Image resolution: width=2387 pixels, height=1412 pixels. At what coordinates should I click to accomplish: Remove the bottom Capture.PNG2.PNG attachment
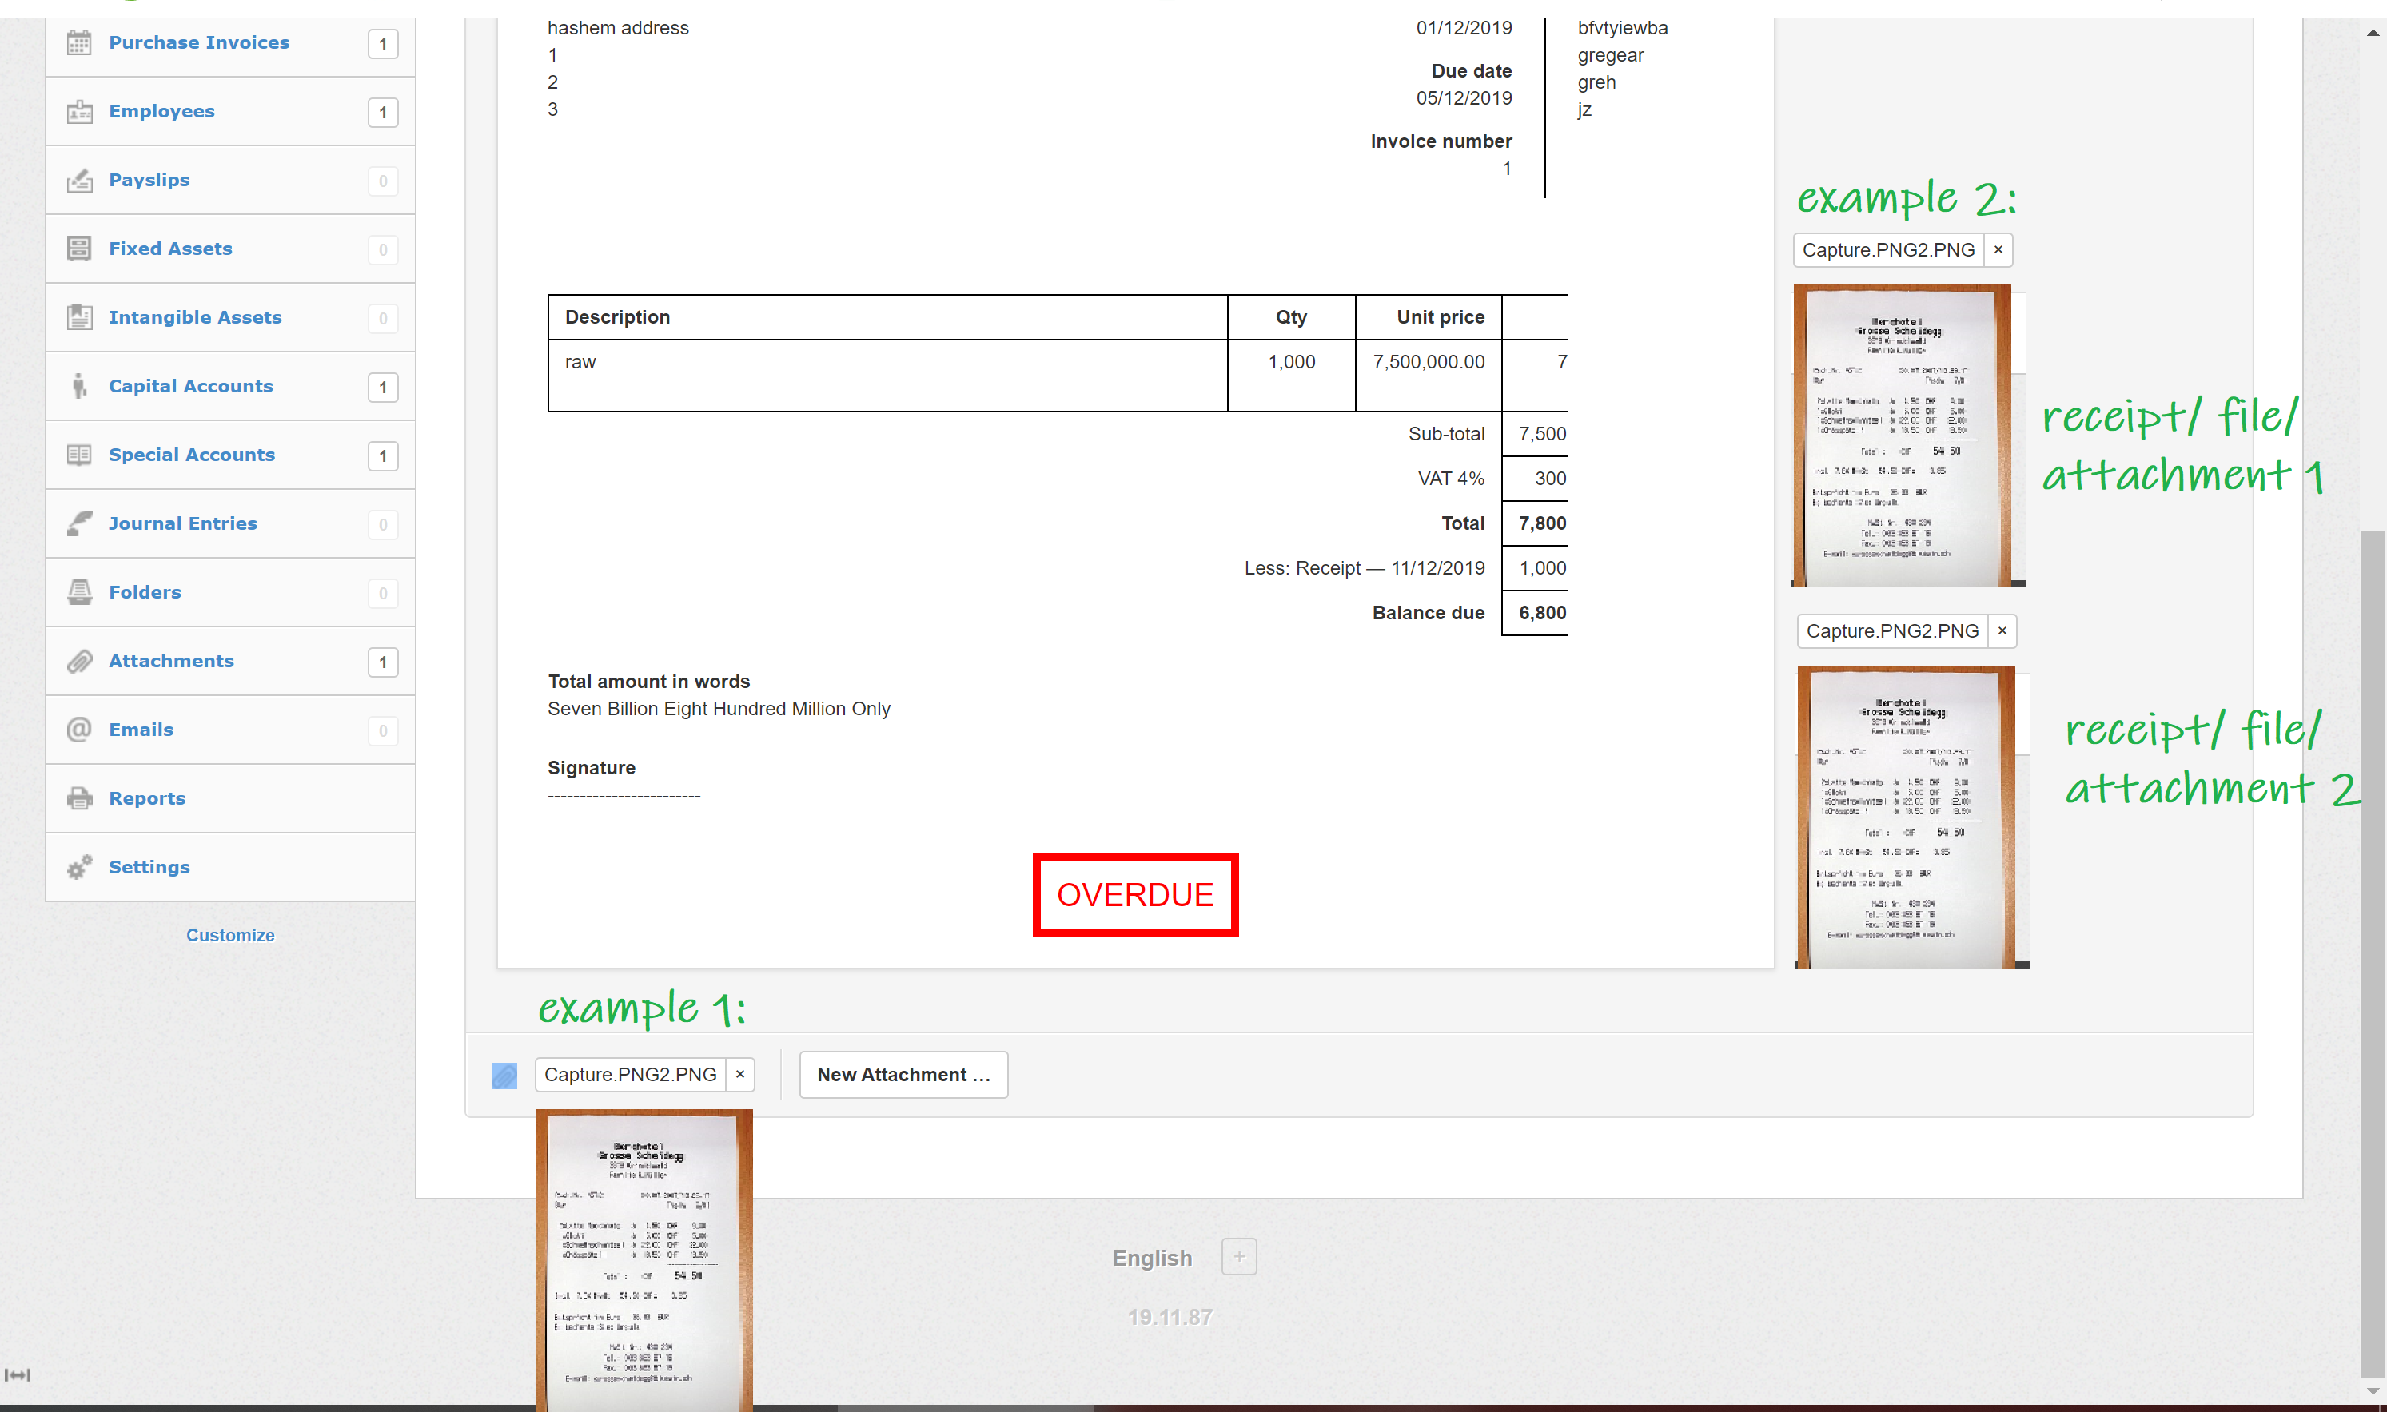739,1074
